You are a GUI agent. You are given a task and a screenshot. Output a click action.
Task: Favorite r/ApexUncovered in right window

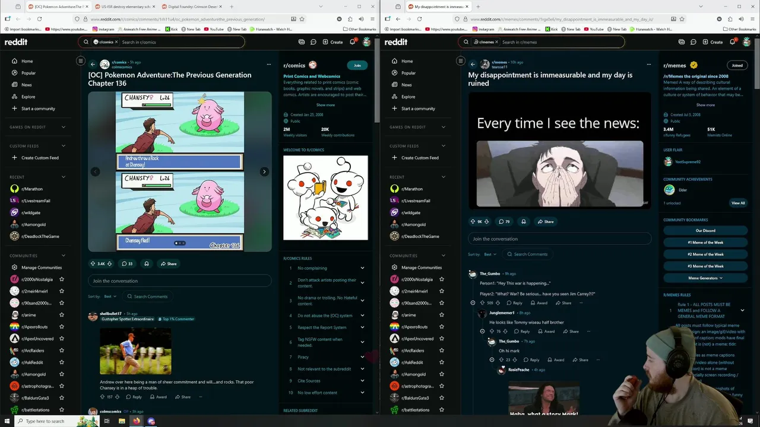(x=442, y=339)
